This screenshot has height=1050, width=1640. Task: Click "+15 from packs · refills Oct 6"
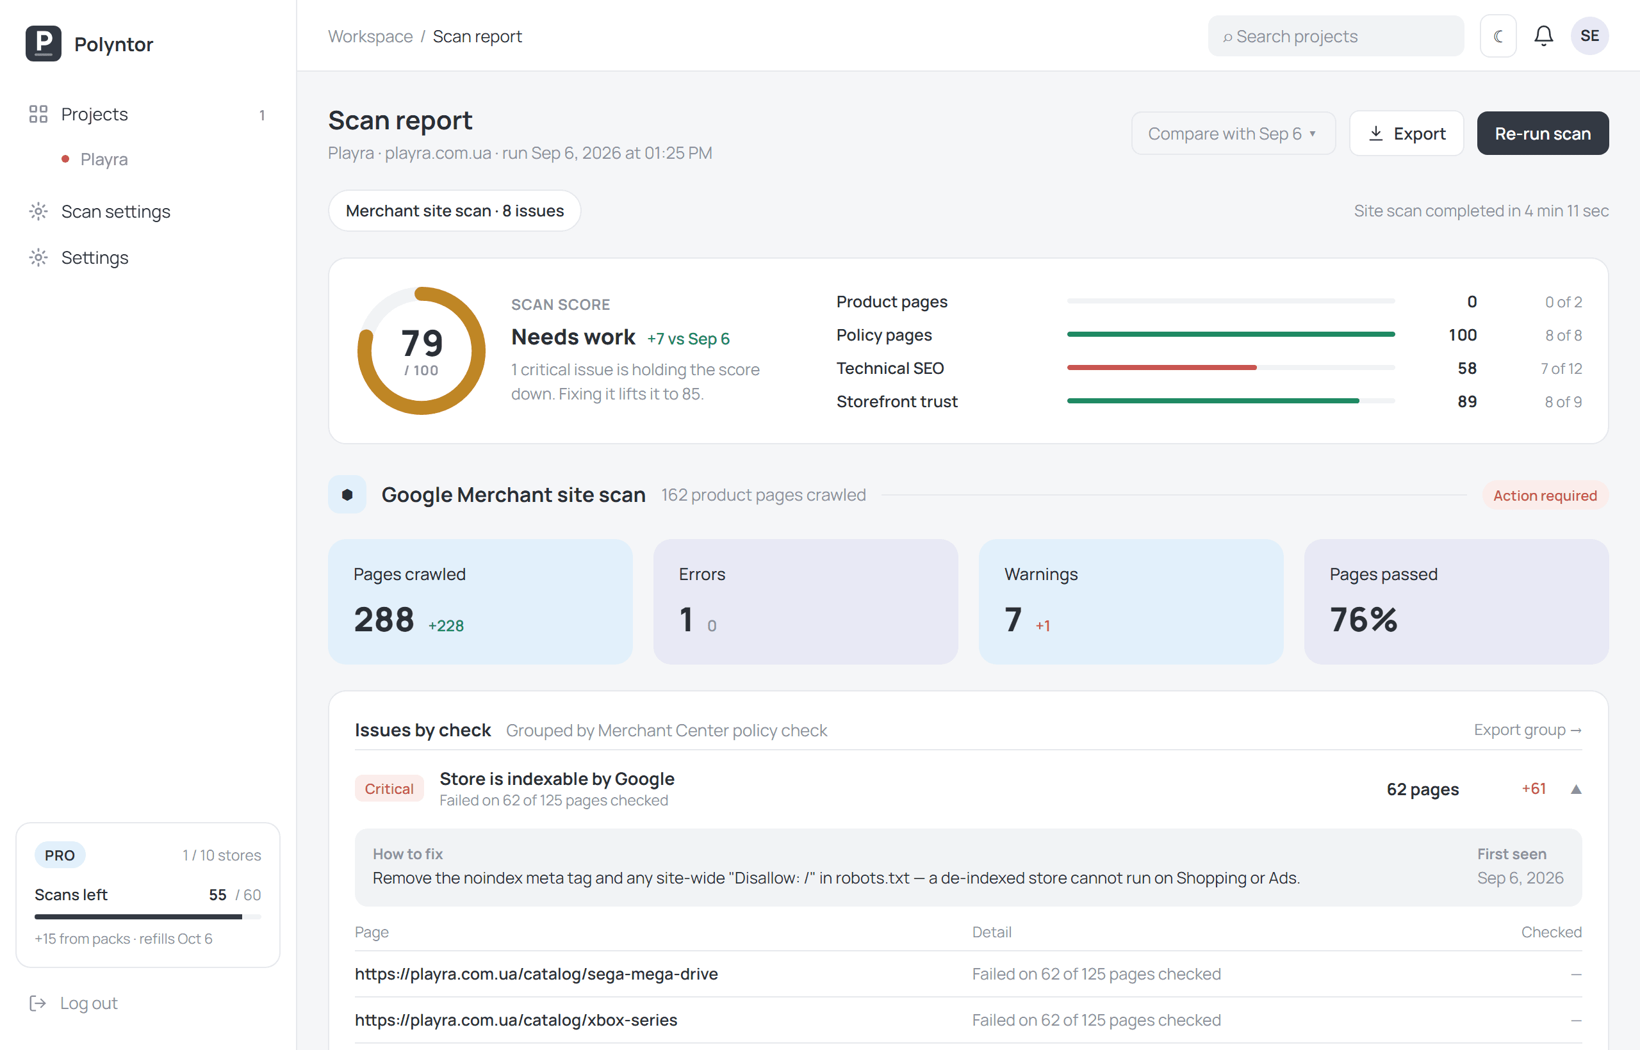[124, 938]
